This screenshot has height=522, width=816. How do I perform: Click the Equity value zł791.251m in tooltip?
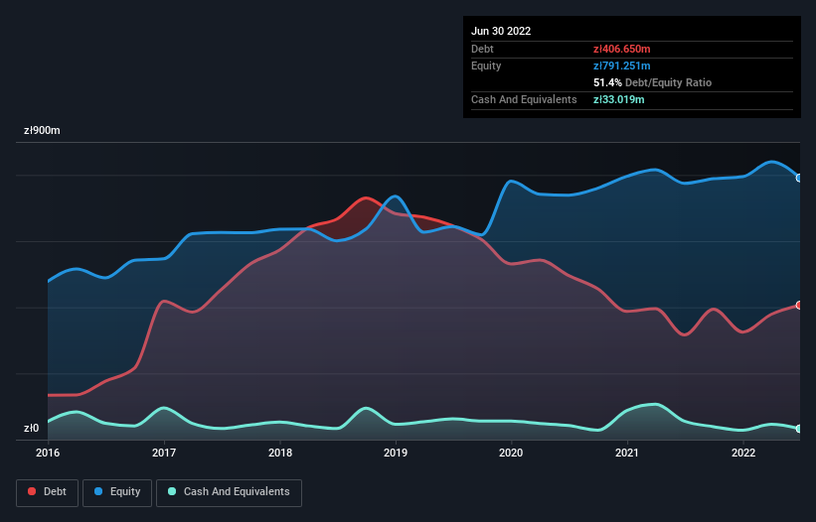pyautogui.click(x=622, y=65)
